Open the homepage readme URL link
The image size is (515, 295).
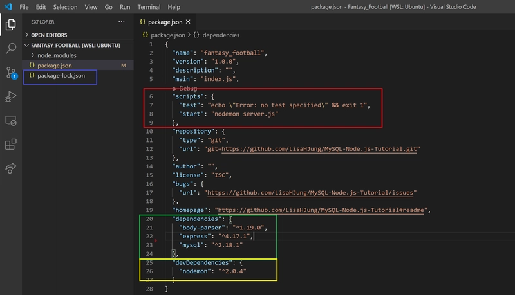pyautogui.click(x=321, y=210)
